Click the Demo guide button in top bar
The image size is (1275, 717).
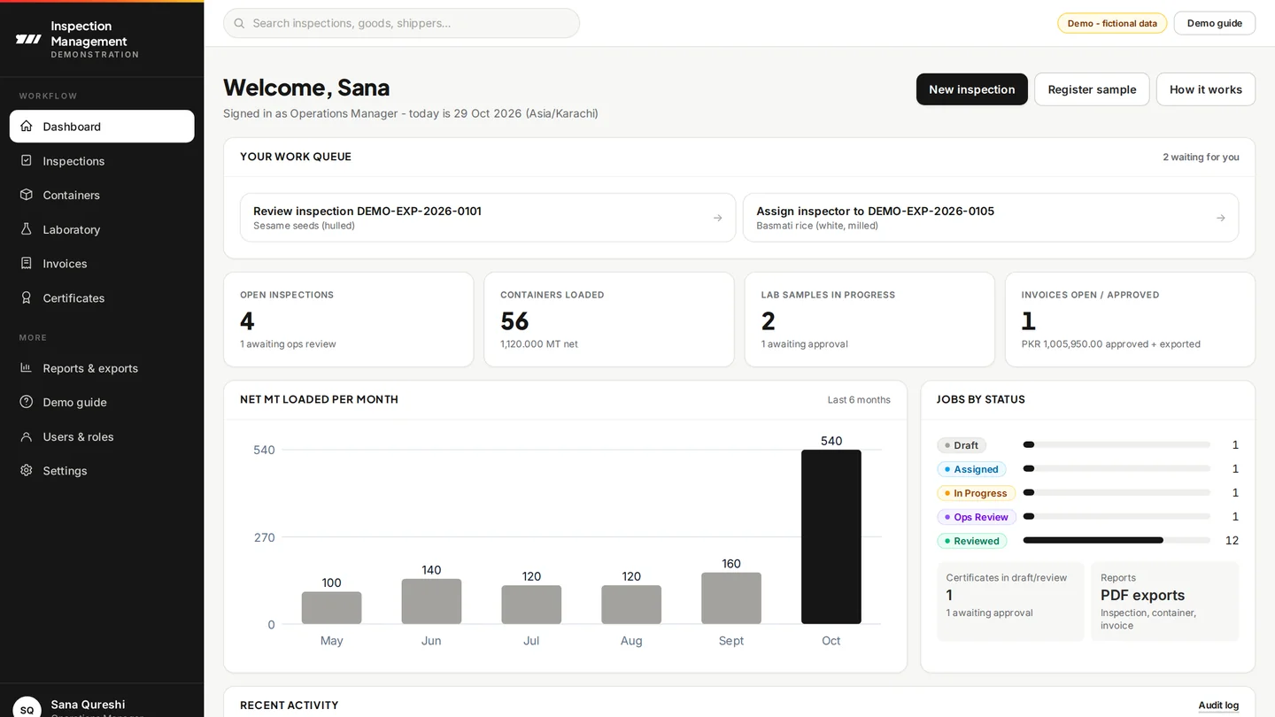(x=1215, y=23)
